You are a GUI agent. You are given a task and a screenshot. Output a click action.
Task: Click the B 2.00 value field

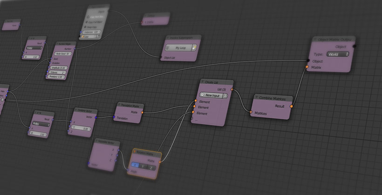[x=39, y=134]
